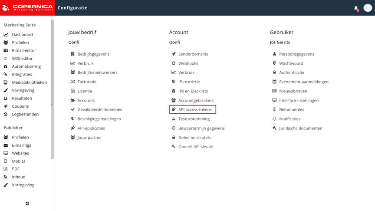
Task: Click the Testbestemming flask icon
Action: click(174, 119)
